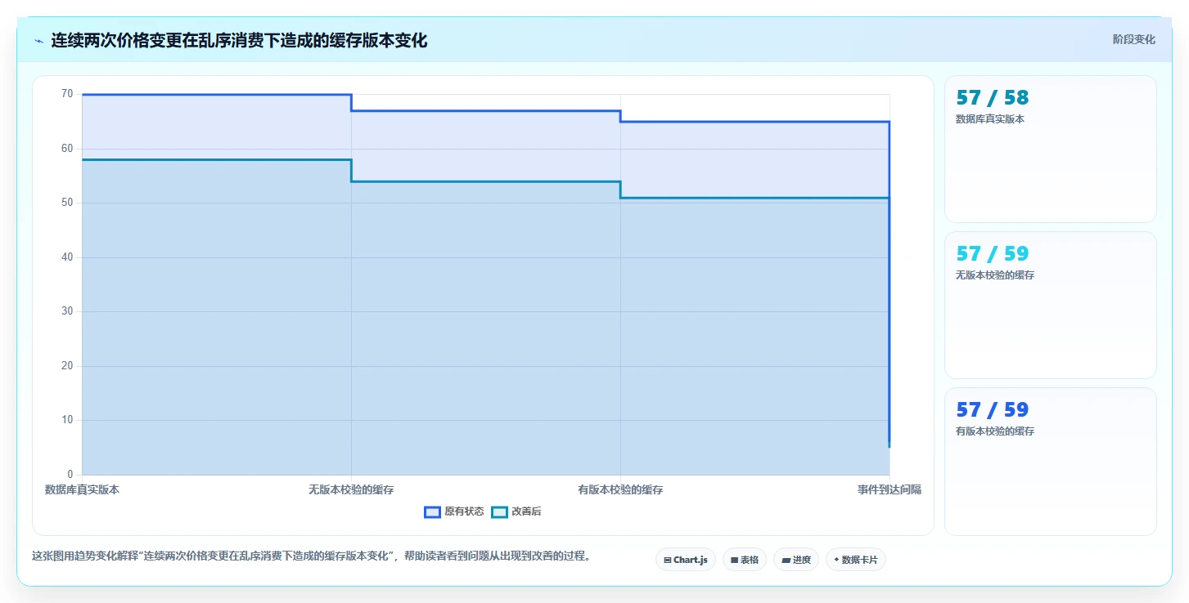1189x603 pixels.
Task: Click the x-axis label 数据库真实版本
Action: (x=82, y=490)
